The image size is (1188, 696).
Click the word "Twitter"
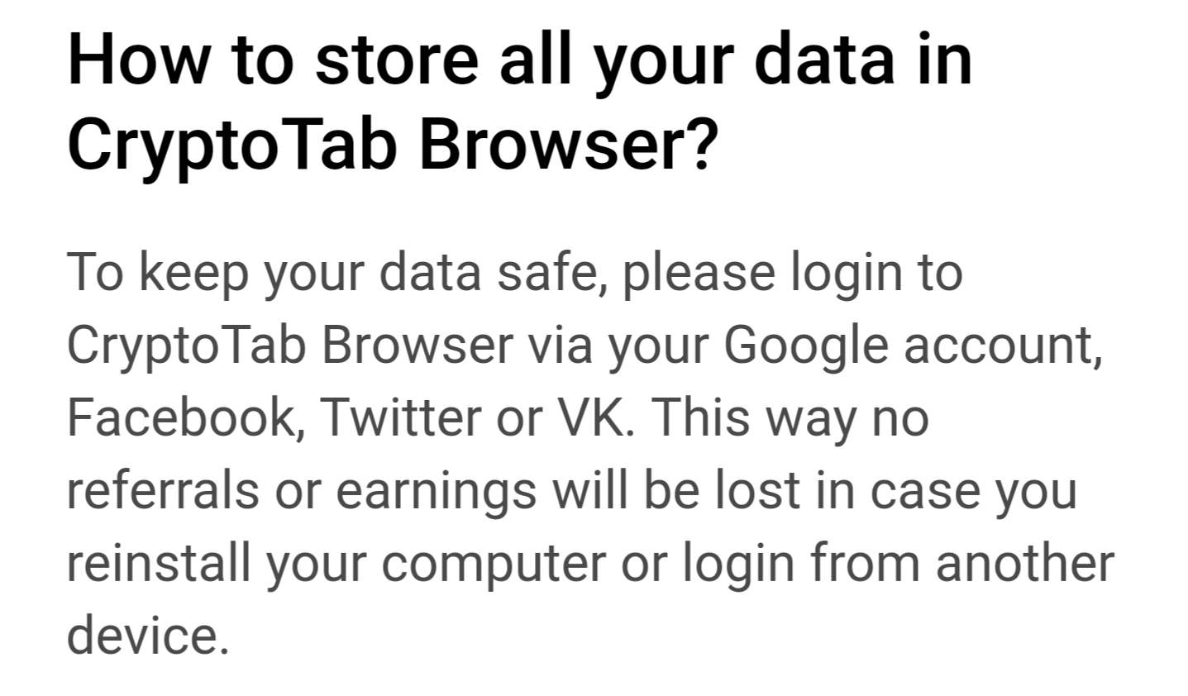pyautogui.click(x=403, y=417)
